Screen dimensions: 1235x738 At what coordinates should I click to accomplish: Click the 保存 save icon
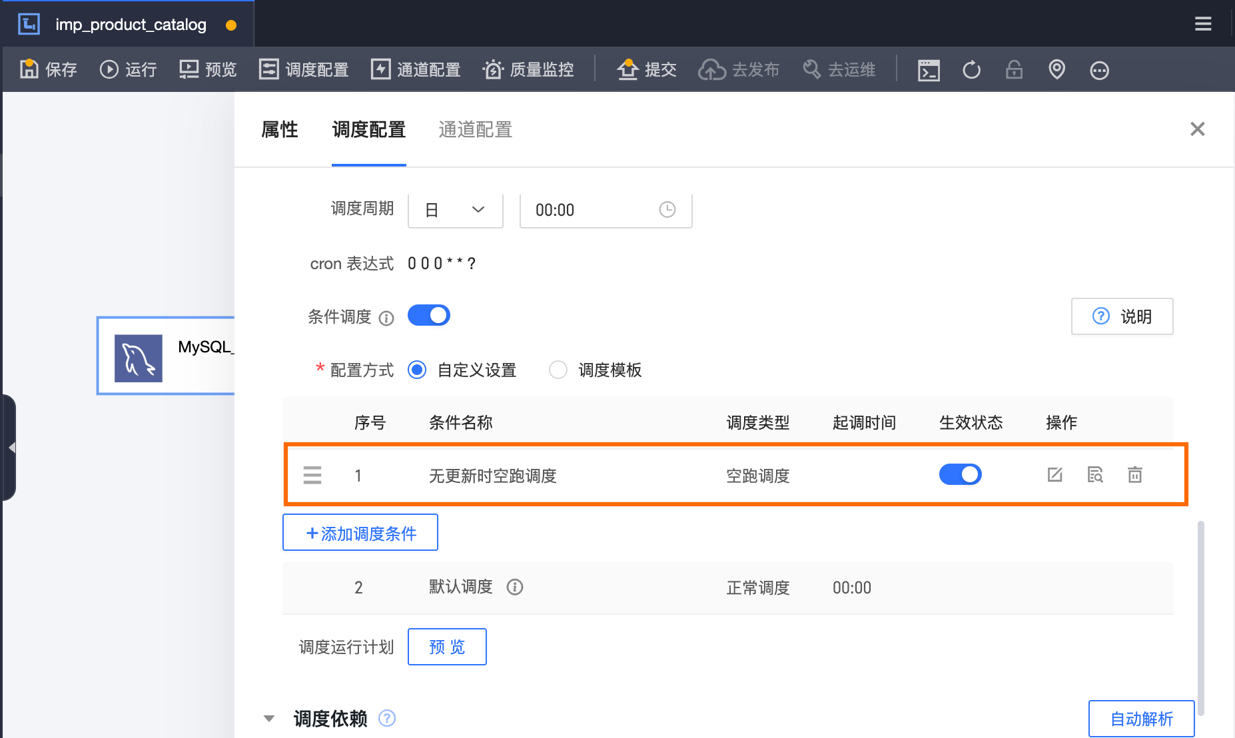click(29, 69)
